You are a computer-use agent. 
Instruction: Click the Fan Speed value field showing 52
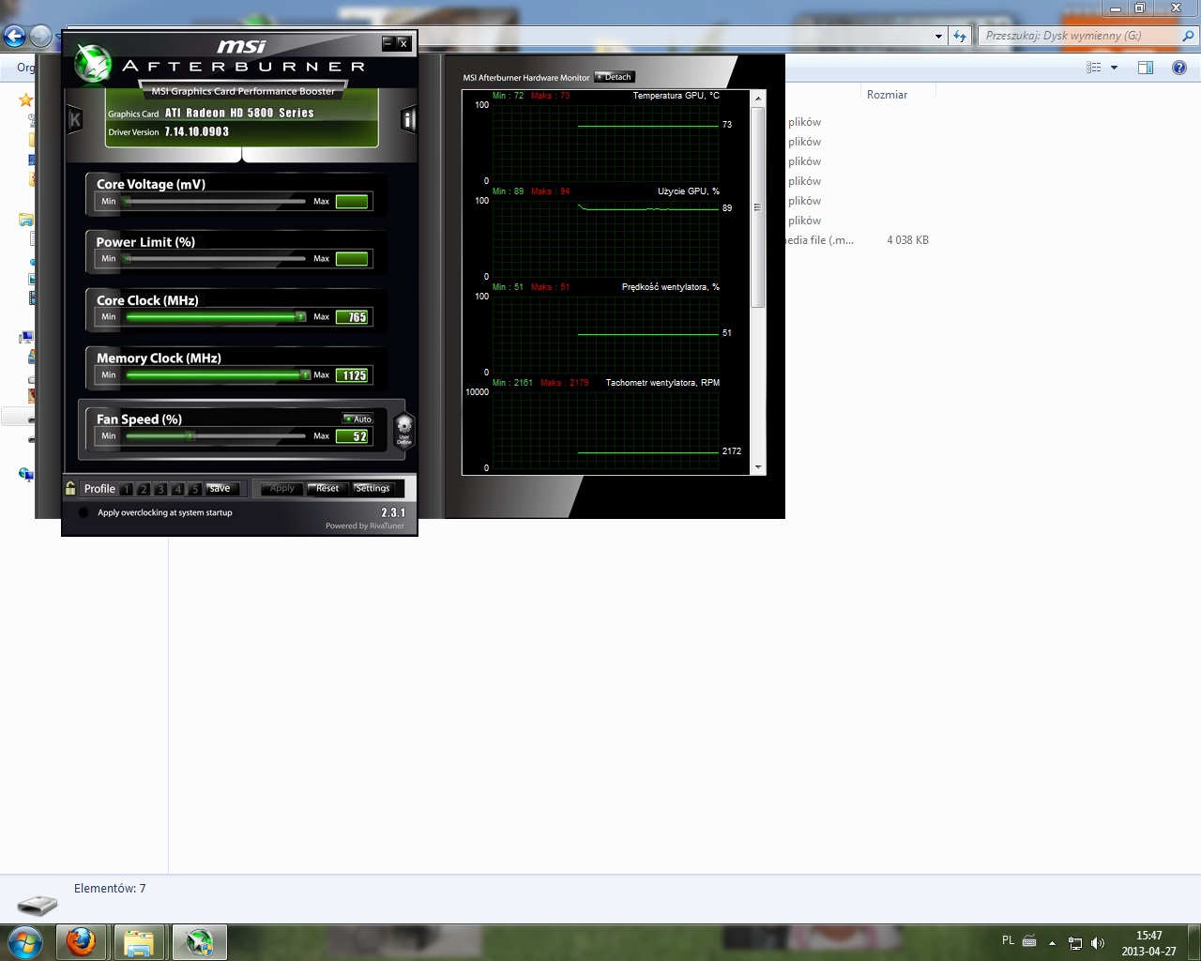click(x=352, y=436)
